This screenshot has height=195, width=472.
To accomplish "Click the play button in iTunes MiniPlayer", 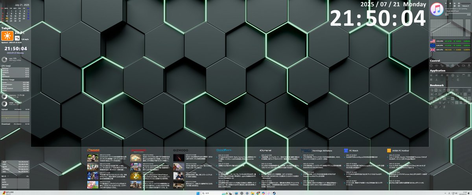I will tap(446, 4).
